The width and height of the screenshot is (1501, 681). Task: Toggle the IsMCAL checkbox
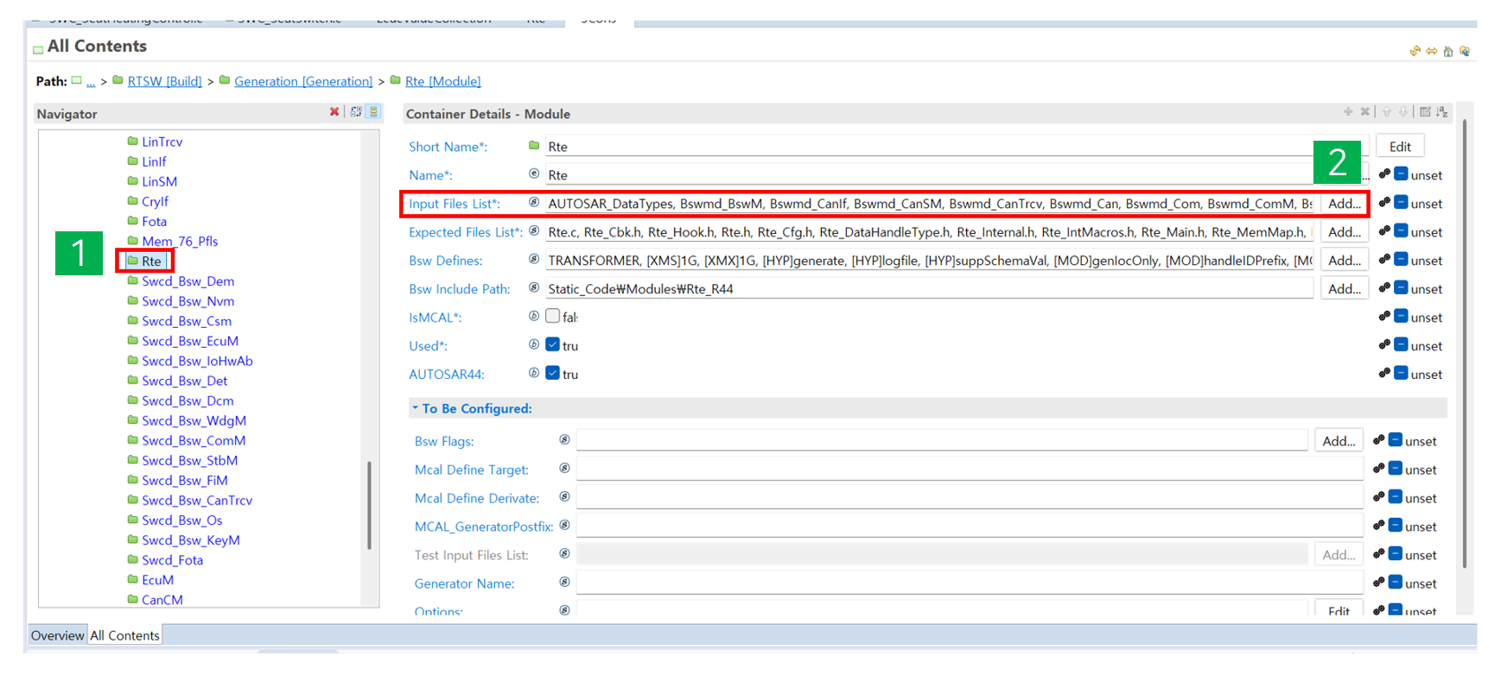click(x=553, y=317)
